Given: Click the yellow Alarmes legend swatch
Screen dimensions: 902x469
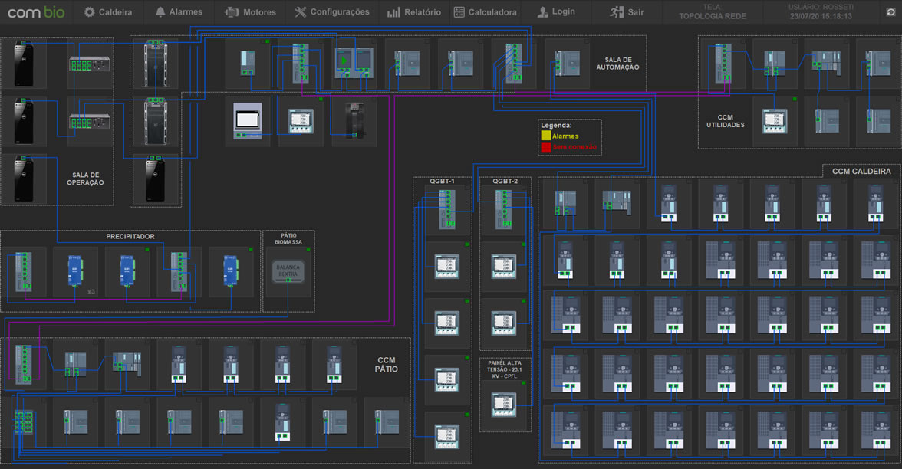Looking at the screenshot, I should tap(545, 136).
